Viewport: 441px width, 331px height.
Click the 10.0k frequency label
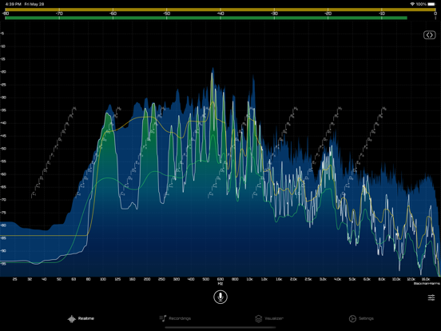coord(396,279)
